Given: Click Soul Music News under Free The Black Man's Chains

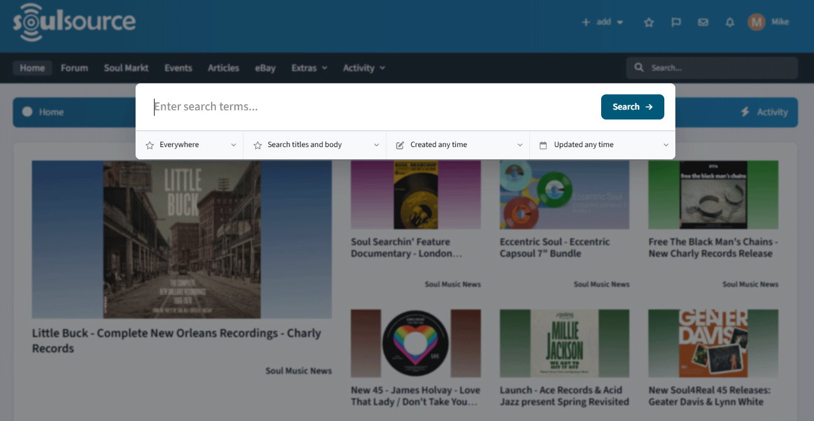Looking at the screenshot, I should click(x=750, y=284).
